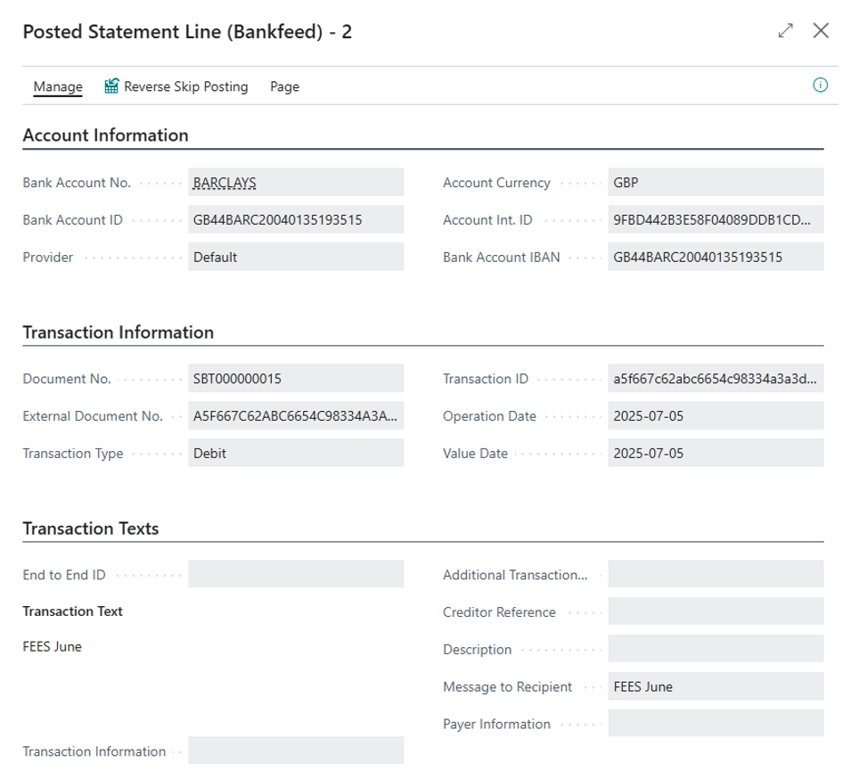
Task: Select the Message to Recipient field
Action: (716, 686)
